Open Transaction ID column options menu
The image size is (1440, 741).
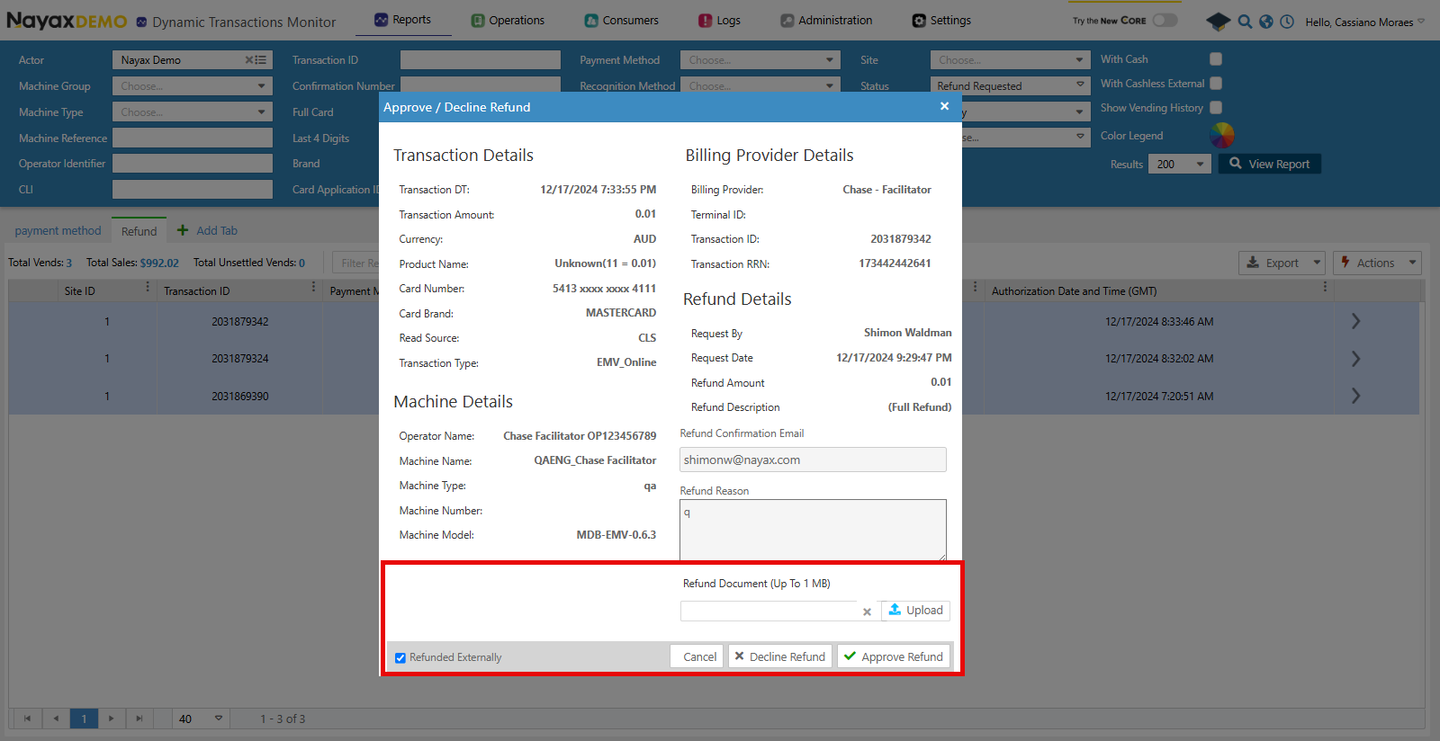(313, 287)
